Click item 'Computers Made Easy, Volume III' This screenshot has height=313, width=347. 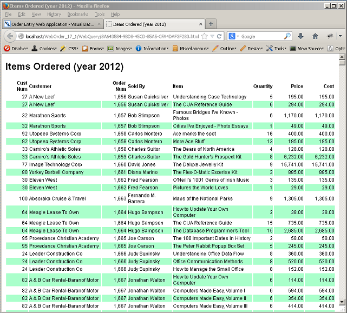(x=210, y=306)
